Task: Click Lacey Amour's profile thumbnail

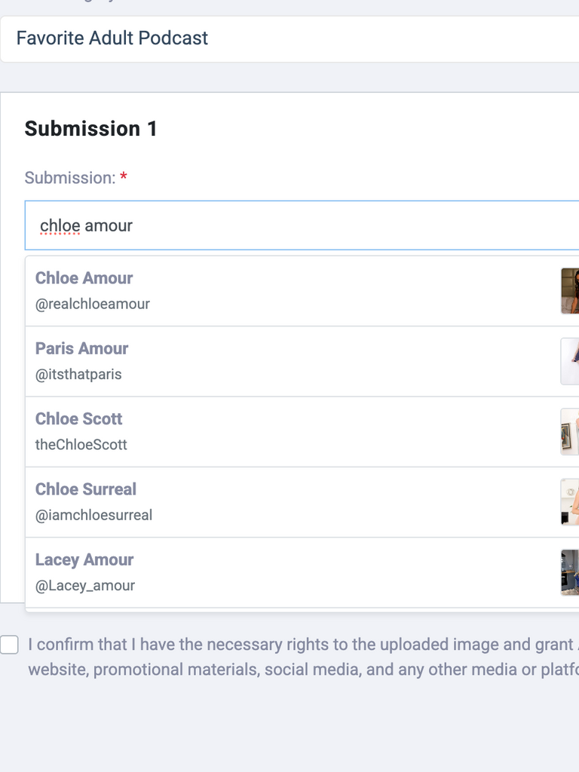Action: pyautogui.click(x=570, y=573)
